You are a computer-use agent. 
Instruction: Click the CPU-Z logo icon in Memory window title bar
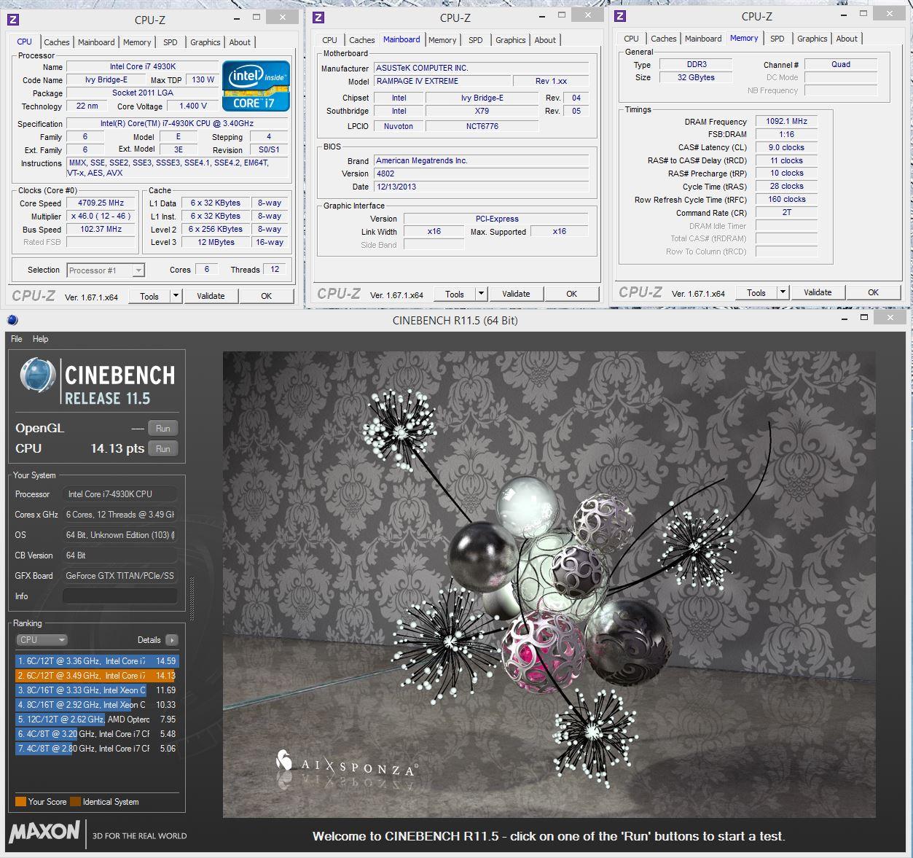[620, 16]
